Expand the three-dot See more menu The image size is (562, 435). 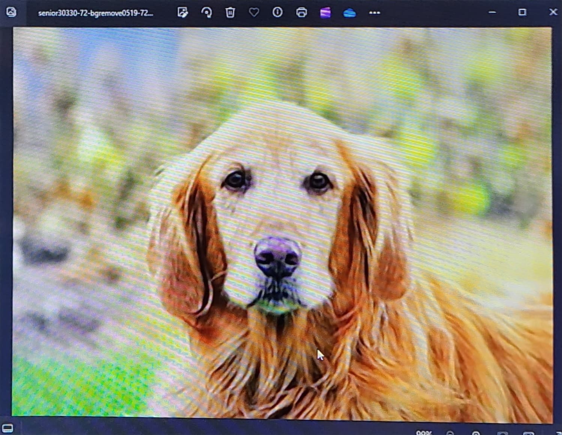pyautogui.click(x=374, y=13)
